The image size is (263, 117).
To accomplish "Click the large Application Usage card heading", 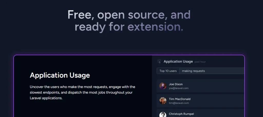I will pyautogui.click(x=60, y=75).
